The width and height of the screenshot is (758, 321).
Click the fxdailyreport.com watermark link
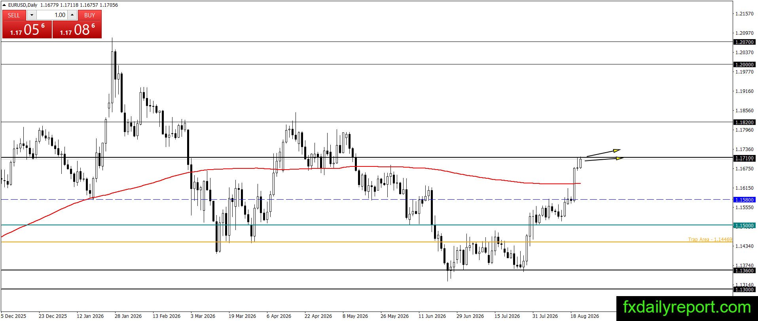tap(687, 307)
